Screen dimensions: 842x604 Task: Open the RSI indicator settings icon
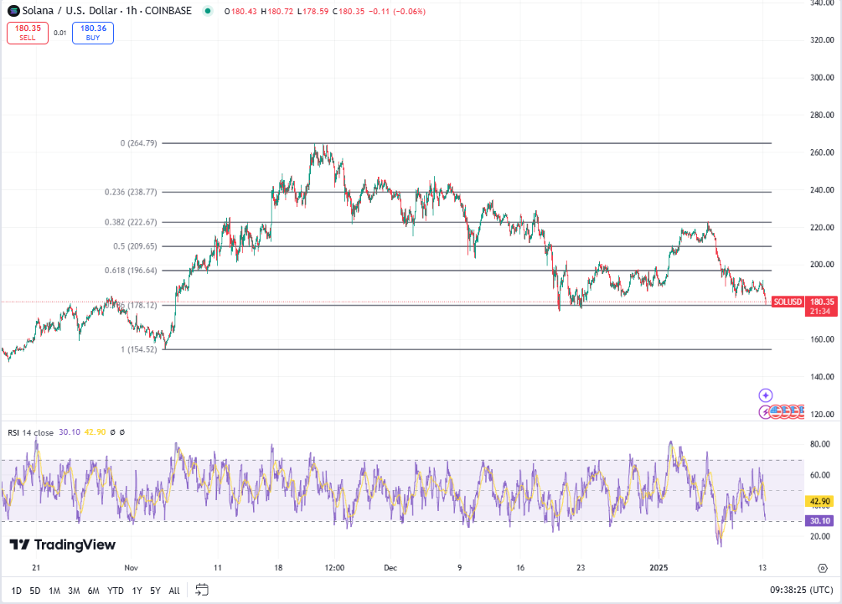(x=122, y=432)
